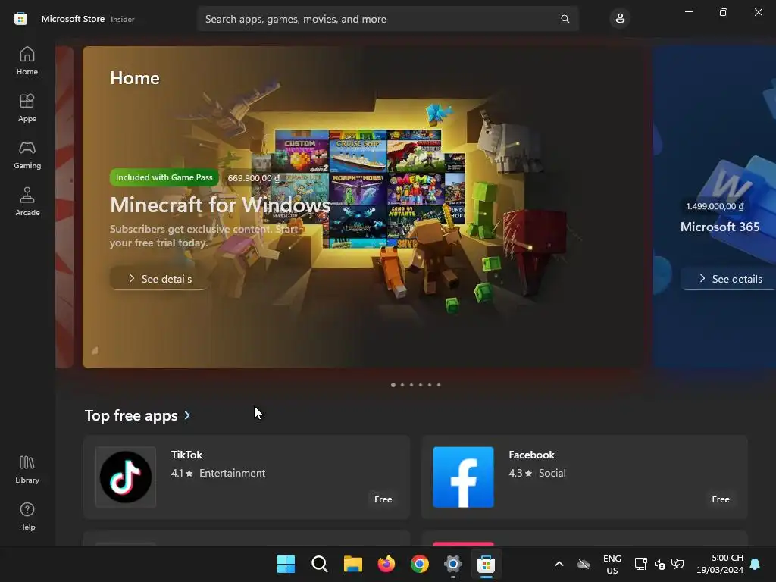This screenshot has width=776, height=582.
Task: Select the fourth carousel page dot
Action: tap(421, 384)
